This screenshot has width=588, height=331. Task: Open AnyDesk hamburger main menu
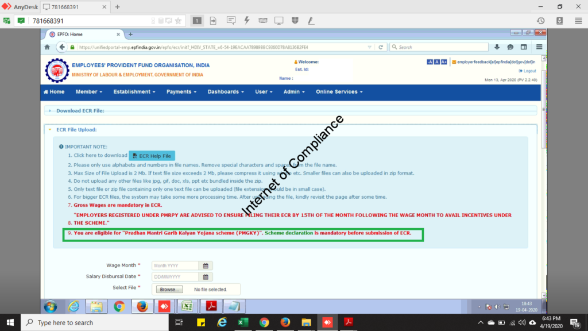578,21
